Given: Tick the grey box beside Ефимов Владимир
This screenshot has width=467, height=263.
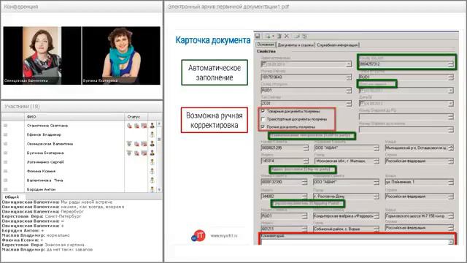Looking at the screenshot, I should coord(6,134).
